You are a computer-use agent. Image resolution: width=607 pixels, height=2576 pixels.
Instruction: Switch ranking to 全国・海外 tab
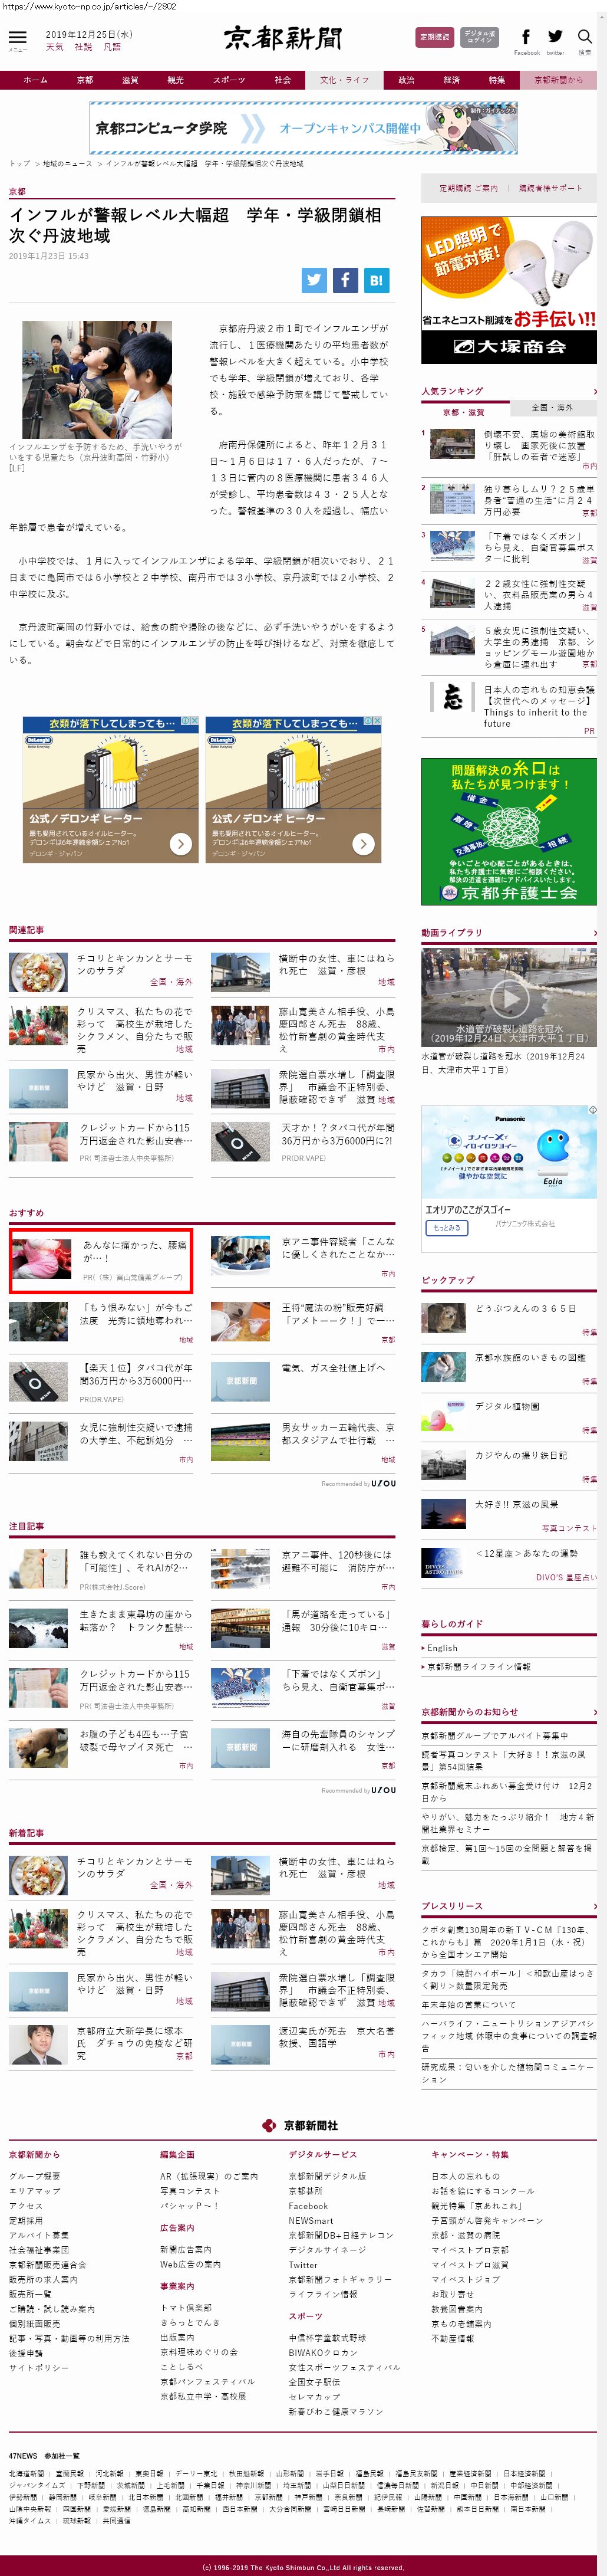[552, 408]
